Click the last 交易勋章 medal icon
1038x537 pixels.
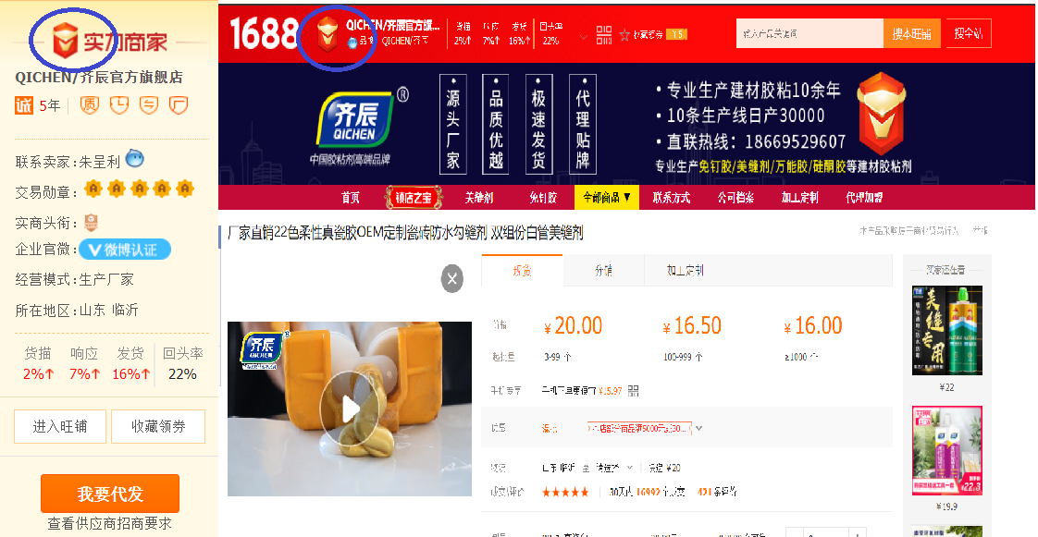[185, 189]
